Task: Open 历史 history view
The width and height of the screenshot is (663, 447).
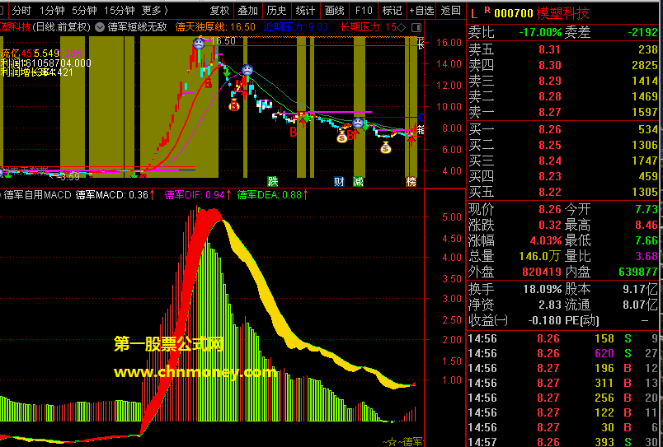Action: pyautogui.click(x=276, y=10)
